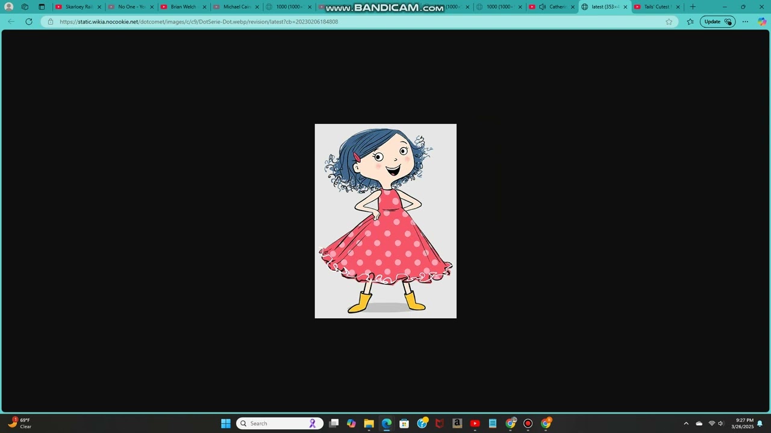Mute the Catherine tab via speaker icon
The height and width of the screenshot is (433, 771).
pyautogui.click(x=543, y=7)
